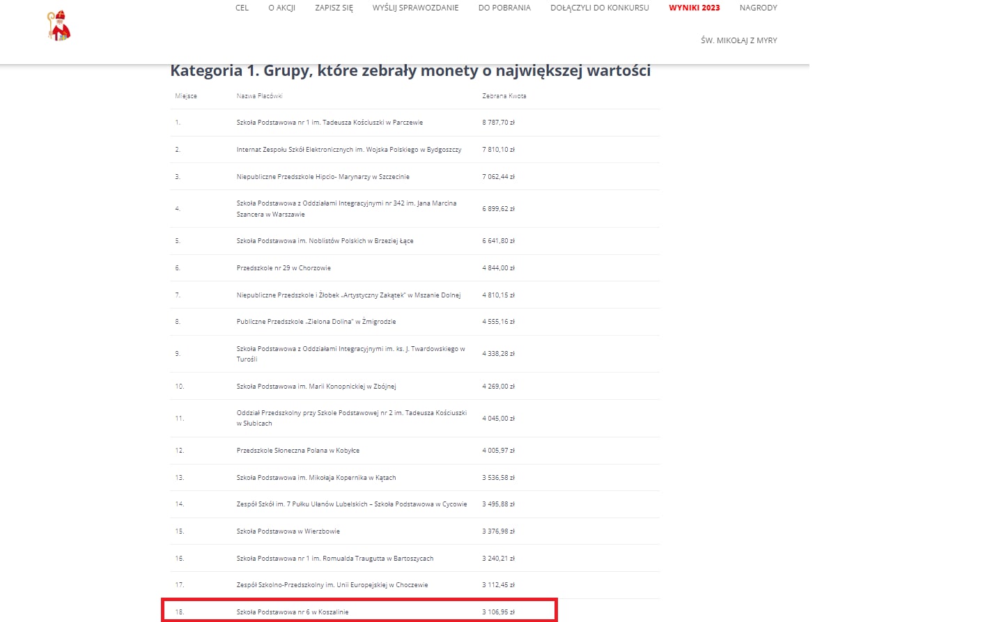Click Przedszkole Słoneczna Polana w Kobyłce

(297, 451)
